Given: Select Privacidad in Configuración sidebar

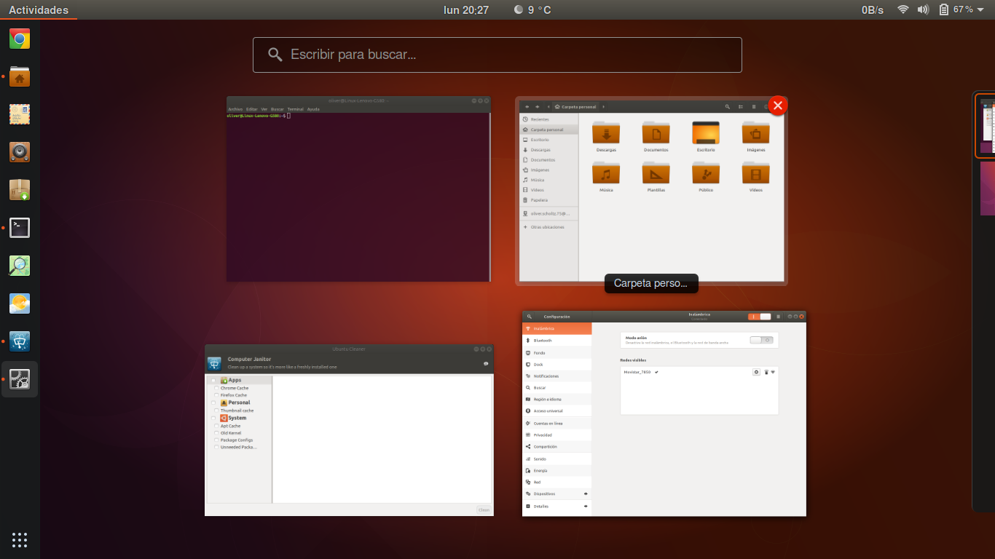Looking at the screenshot, I should 557,435.
